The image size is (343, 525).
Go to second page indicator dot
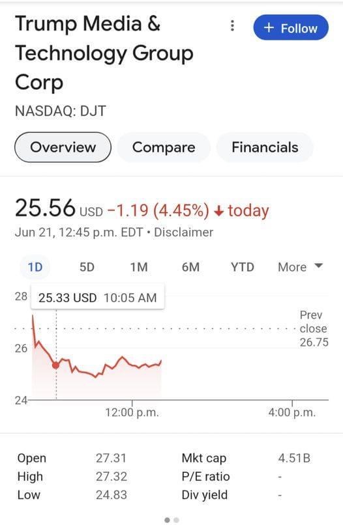176,520
